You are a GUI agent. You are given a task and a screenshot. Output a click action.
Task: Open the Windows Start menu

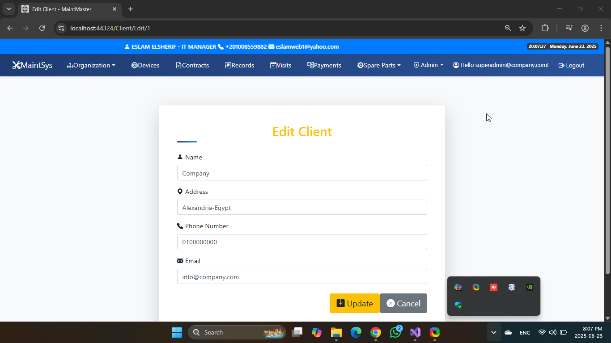(177, 332)
